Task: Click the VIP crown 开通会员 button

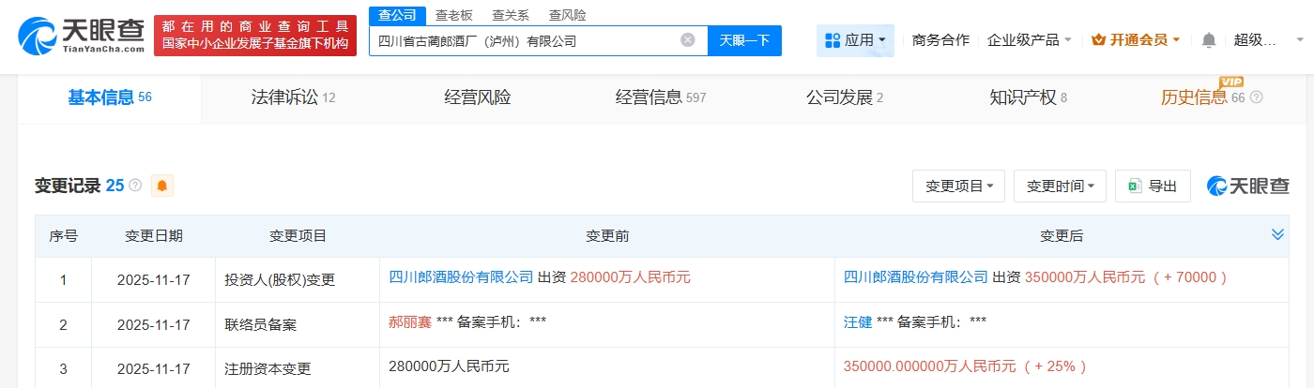Action: pos(1137,40)
